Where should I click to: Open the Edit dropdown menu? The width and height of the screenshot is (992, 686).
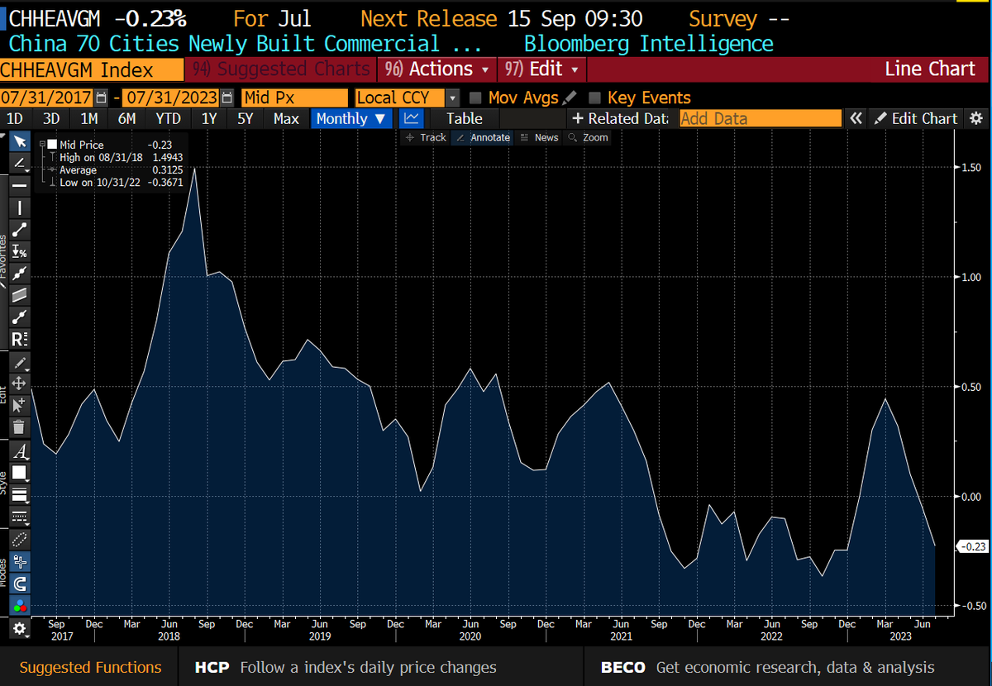544,69
